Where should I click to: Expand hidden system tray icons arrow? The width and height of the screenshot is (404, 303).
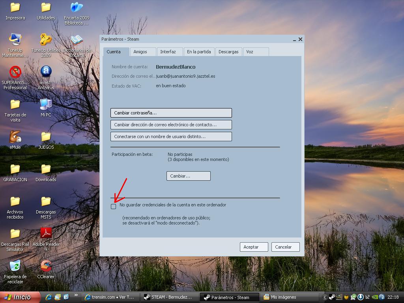coord(325,297)
